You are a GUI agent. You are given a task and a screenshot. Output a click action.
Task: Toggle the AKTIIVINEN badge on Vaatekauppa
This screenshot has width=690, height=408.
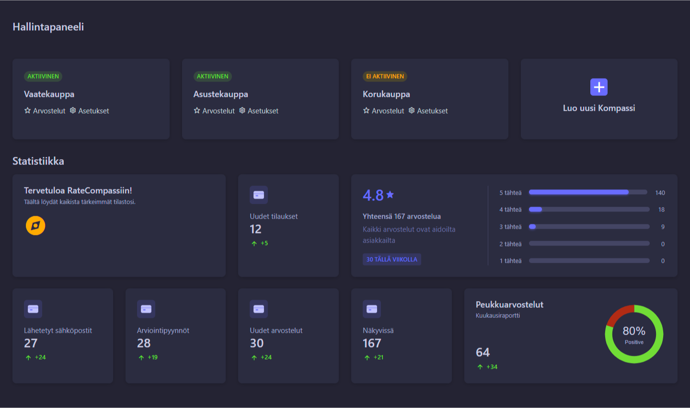(x=43, y=76)
